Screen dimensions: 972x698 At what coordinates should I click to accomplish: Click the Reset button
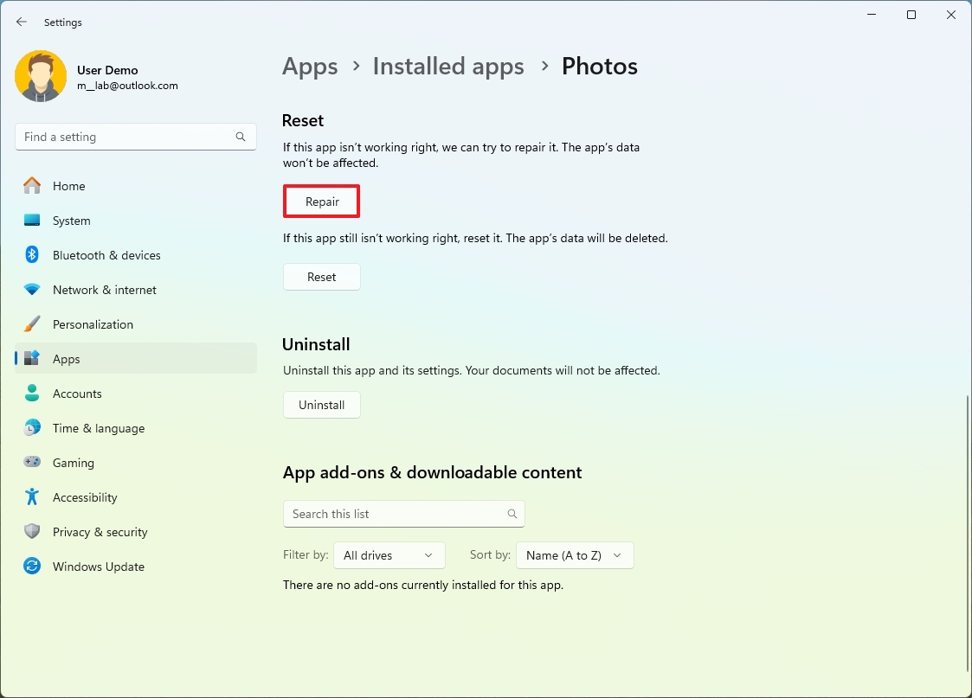click(322, 277)
